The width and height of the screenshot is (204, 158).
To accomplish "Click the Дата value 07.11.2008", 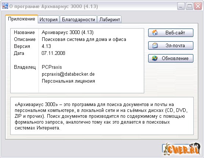I will 53,53.
